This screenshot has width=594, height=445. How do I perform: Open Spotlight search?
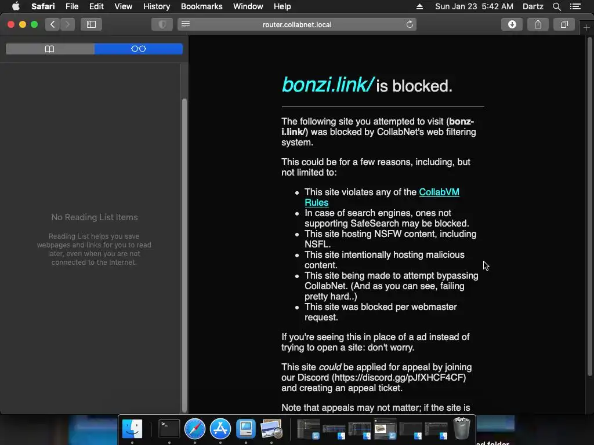tap(556, 6)
